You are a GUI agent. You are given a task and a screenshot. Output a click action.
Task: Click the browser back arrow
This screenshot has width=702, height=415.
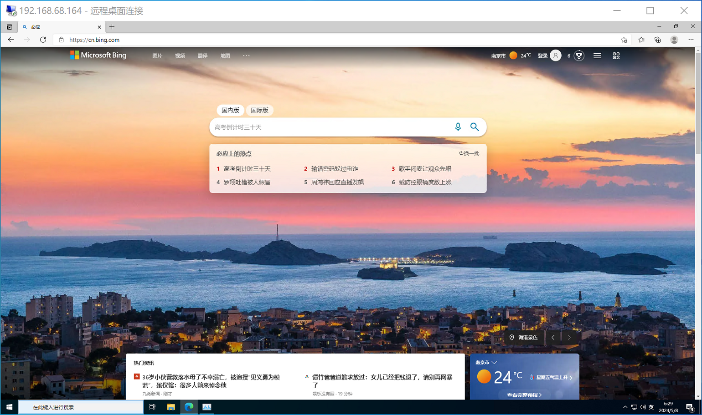pyautogui.click(x=11, y=40)
